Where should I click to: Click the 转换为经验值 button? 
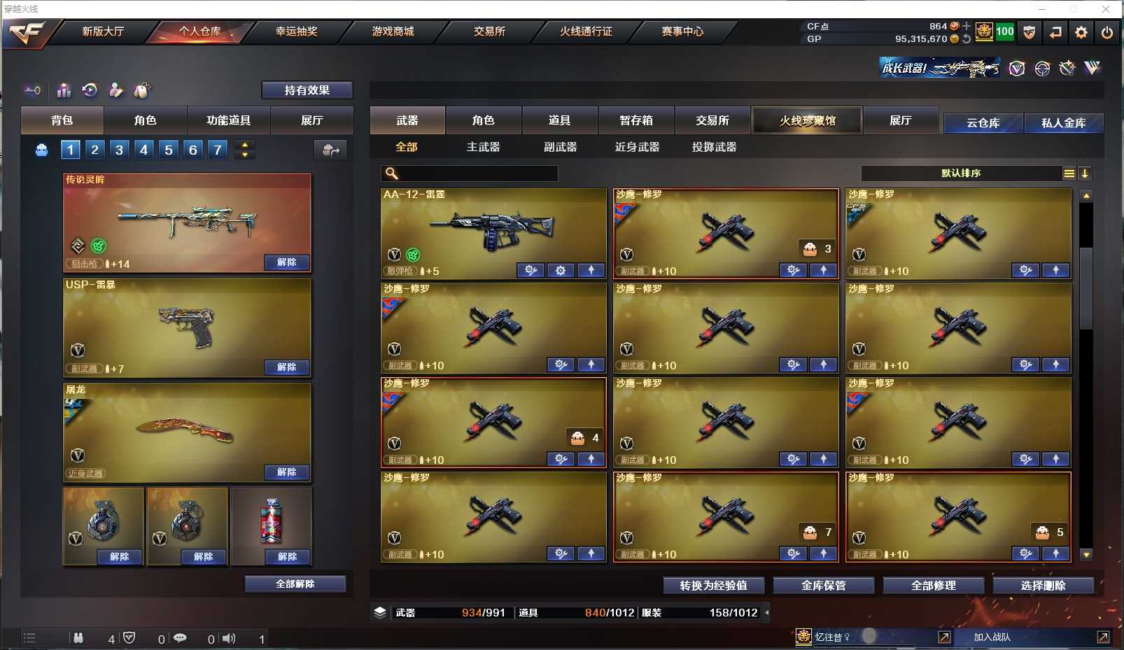coord(713,585)
